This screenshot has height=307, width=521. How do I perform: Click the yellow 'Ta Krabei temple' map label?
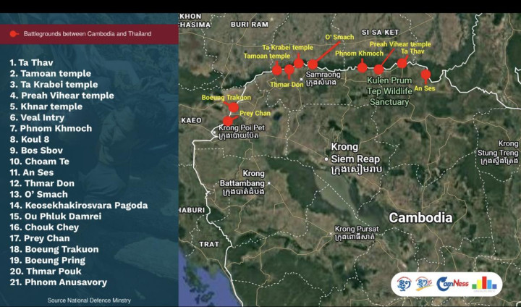pyautogui.click(x=287, y=48)
